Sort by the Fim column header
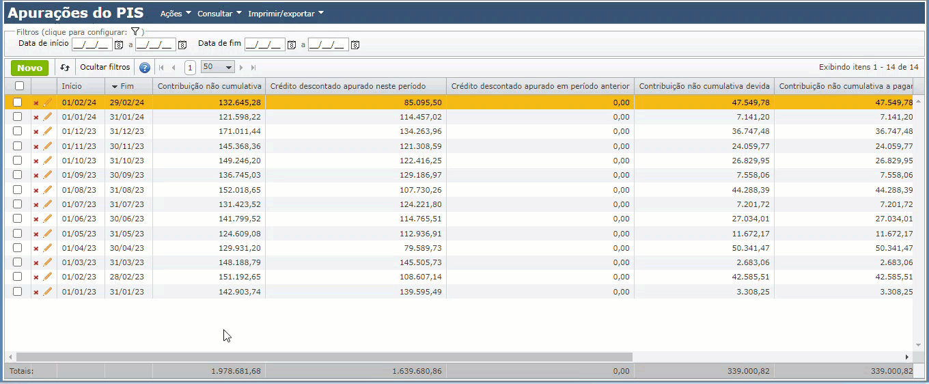The width and height of the screenshot is (929, 384). pyautogui.click(x=127, y=86)
